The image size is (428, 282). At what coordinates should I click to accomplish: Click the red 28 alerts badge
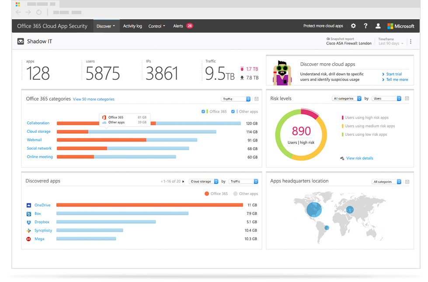coord(189,26)
